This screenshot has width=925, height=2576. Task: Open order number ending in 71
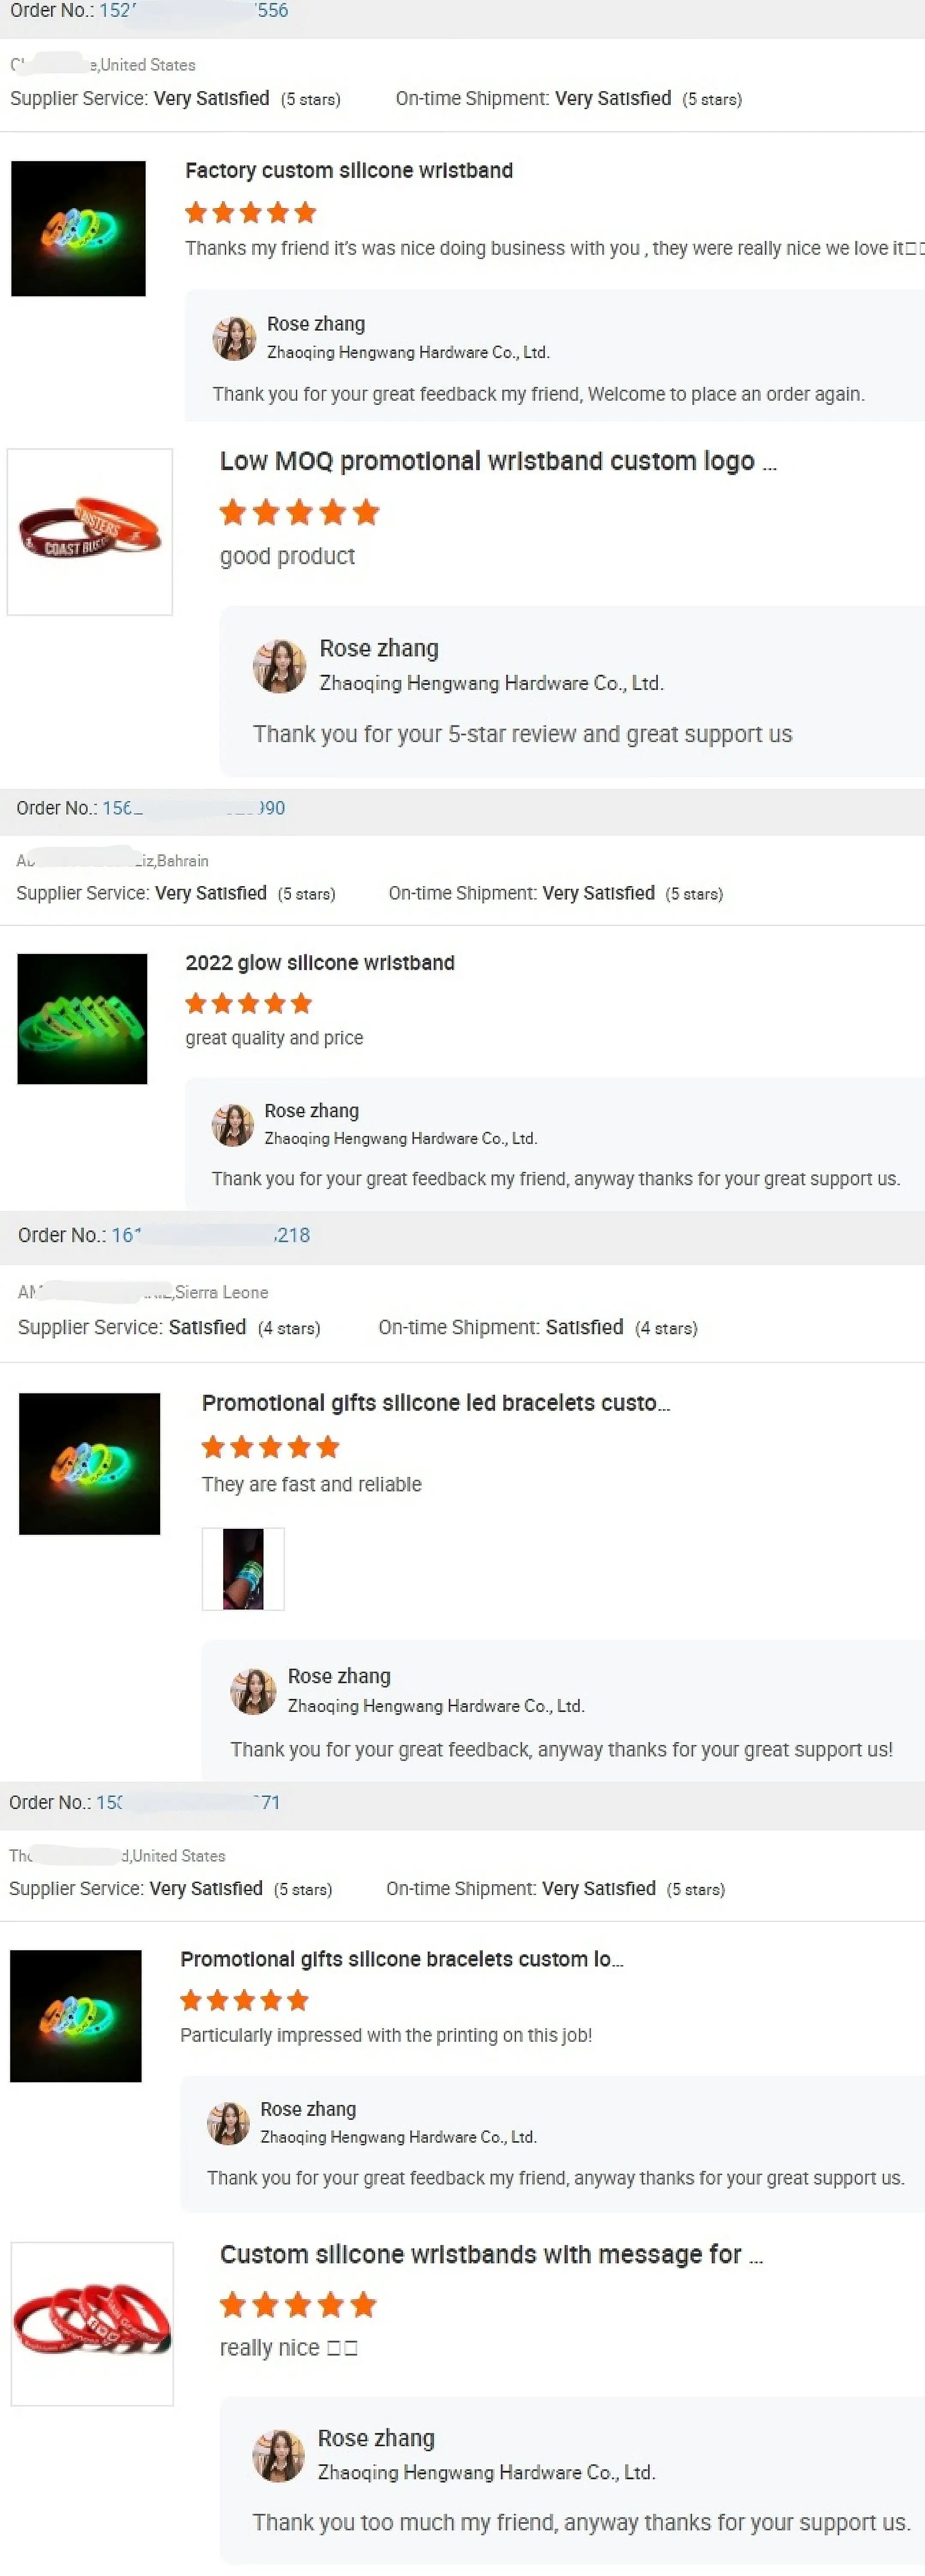tap(188, 1802)
